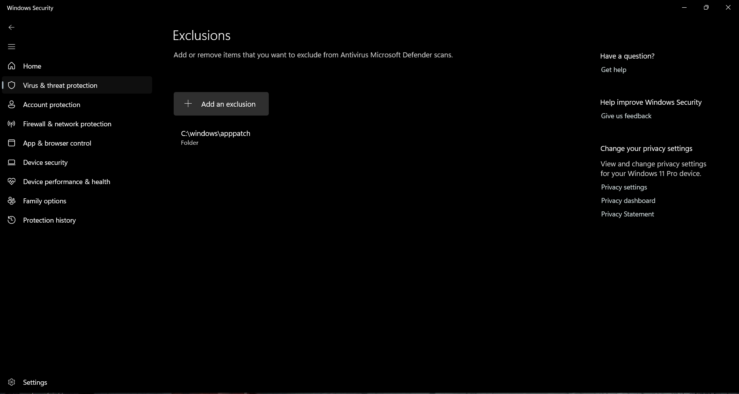Open Device security section
The image size is (739, 394).
[x=77, y=162]
